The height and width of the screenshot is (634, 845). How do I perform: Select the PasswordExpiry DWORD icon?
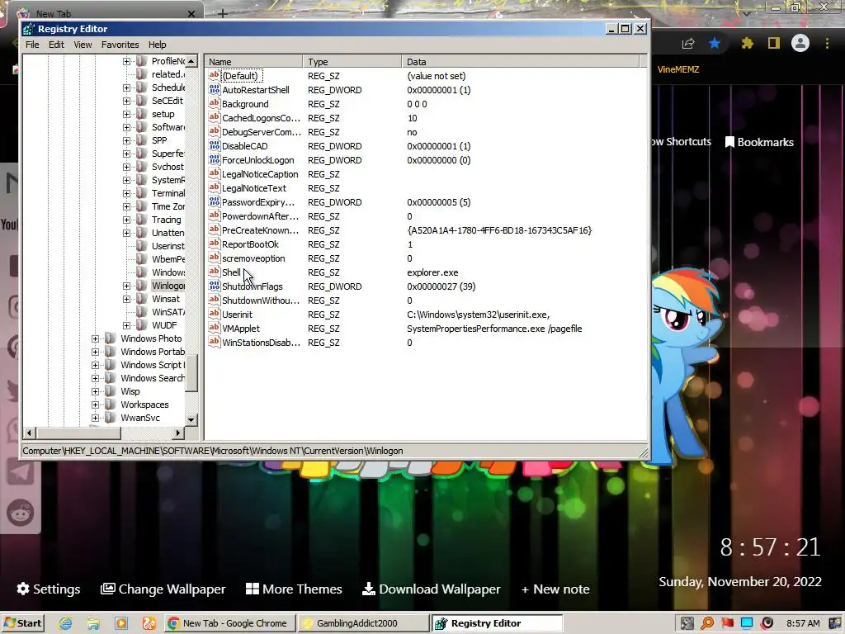click(x=214, y=201)
